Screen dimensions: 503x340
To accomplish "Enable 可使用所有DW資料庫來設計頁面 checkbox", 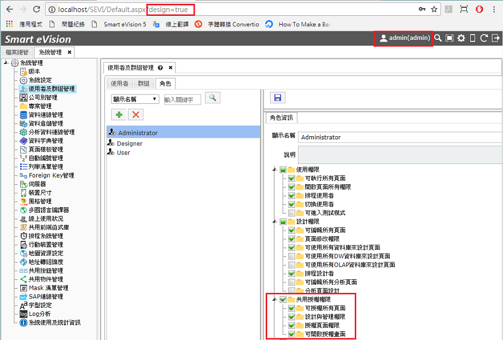I will [x=291, y=256].
